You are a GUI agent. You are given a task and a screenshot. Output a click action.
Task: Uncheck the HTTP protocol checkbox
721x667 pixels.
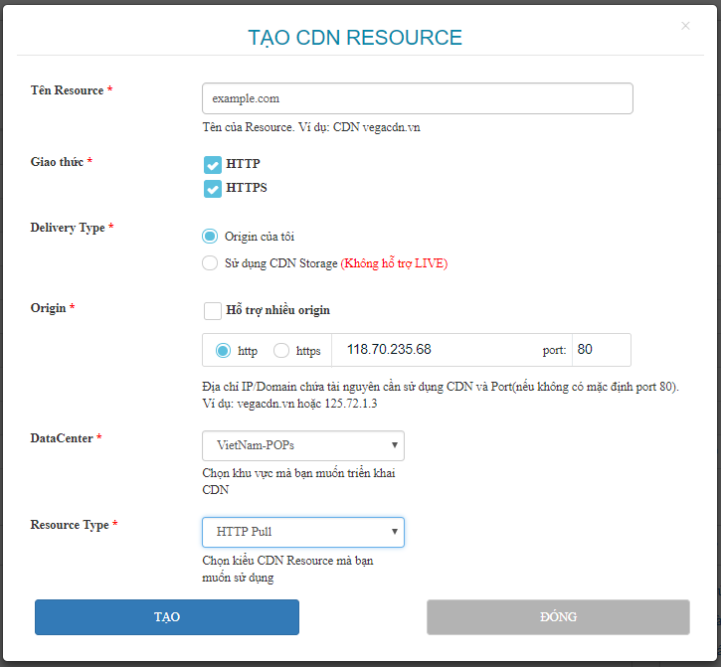pyautogui.click(x=212, y=164)
